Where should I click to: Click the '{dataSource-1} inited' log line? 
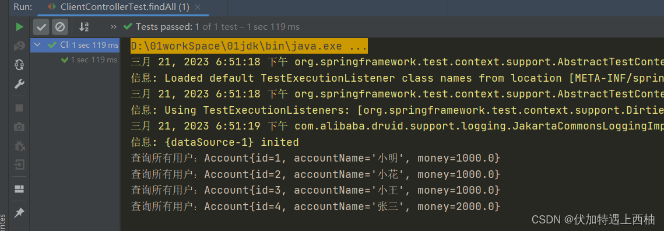pyautogui.click(x=215, y=142)
